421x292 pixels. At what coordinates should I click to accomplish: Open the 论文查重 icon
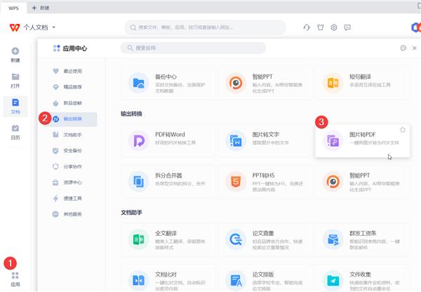[235, 239]
